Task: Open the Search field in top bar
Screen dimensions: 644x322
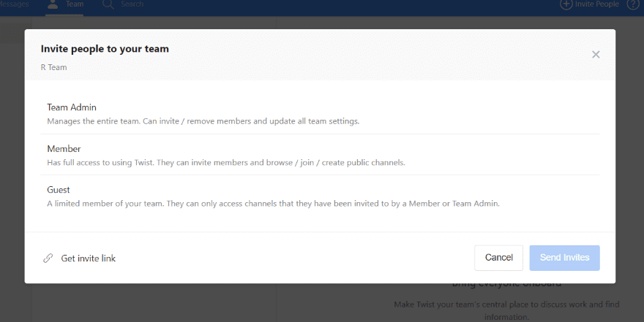Action: (132, 4)
